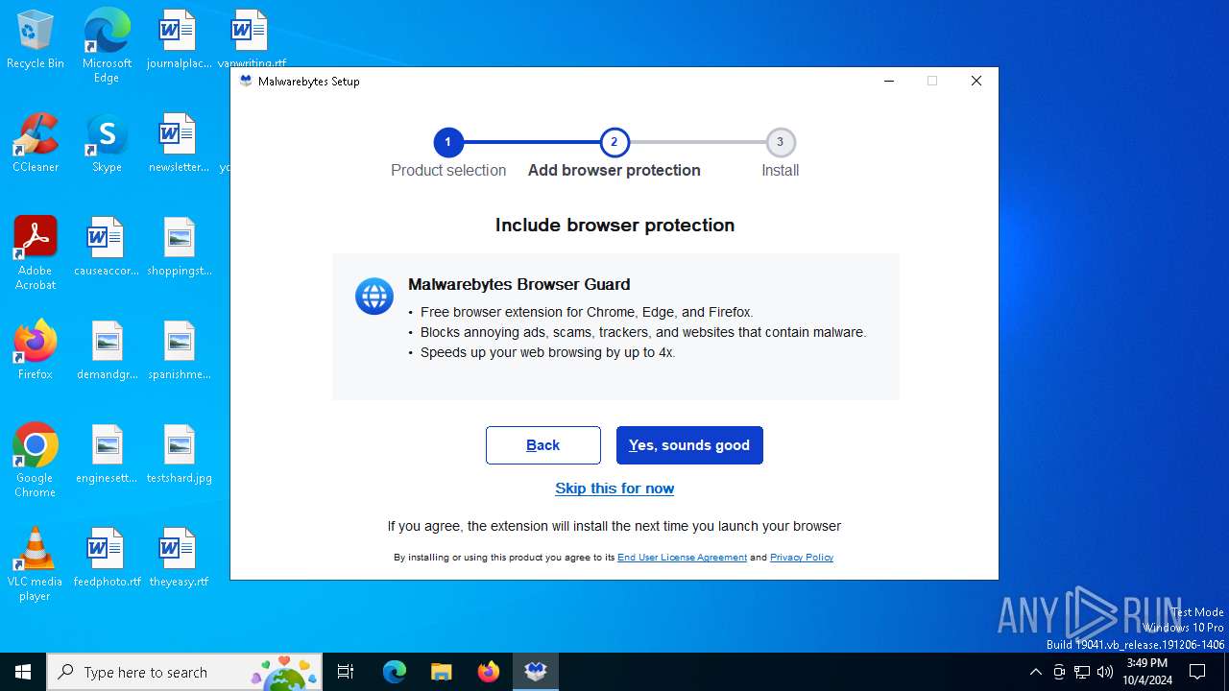Click the taskbar search box
The image size is (1229, 691).
(x=184, y=672)
